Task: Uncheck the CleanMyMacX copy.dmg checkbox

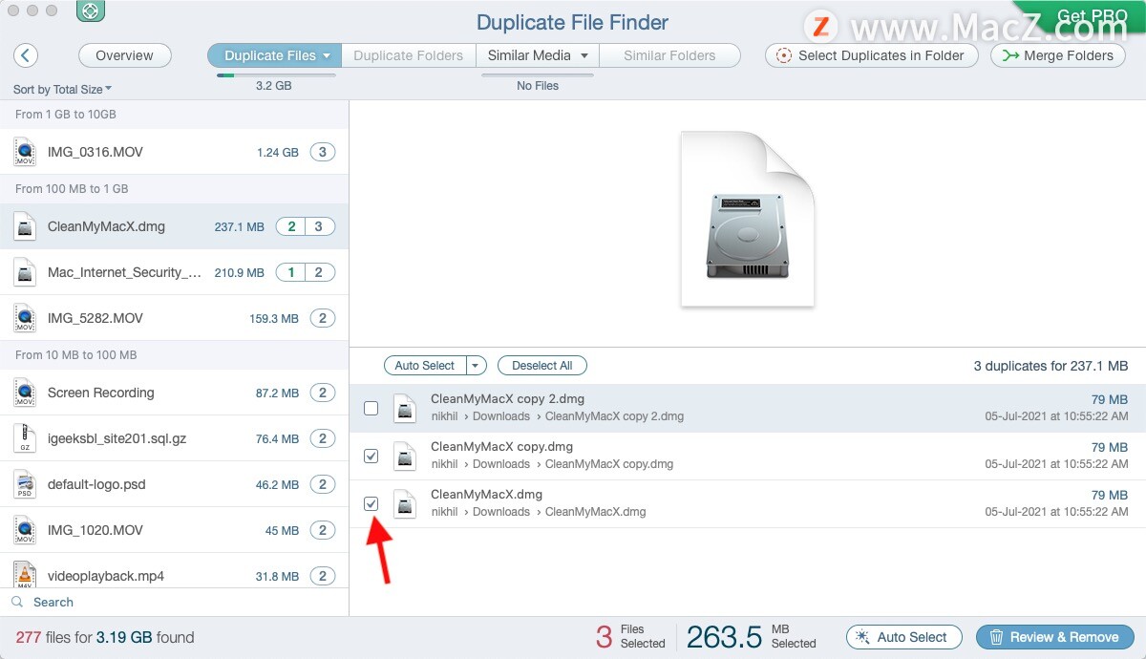Action: [371, 457]
